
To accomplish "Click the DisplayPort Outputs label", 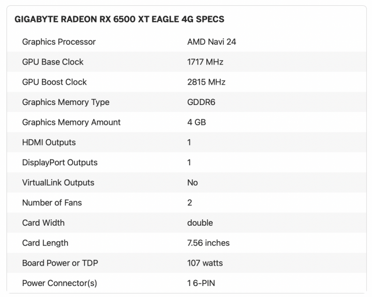I will 60,162.
